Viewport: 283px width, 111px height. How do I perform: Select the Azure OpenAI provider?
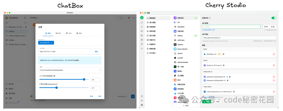tap(186, 49)
